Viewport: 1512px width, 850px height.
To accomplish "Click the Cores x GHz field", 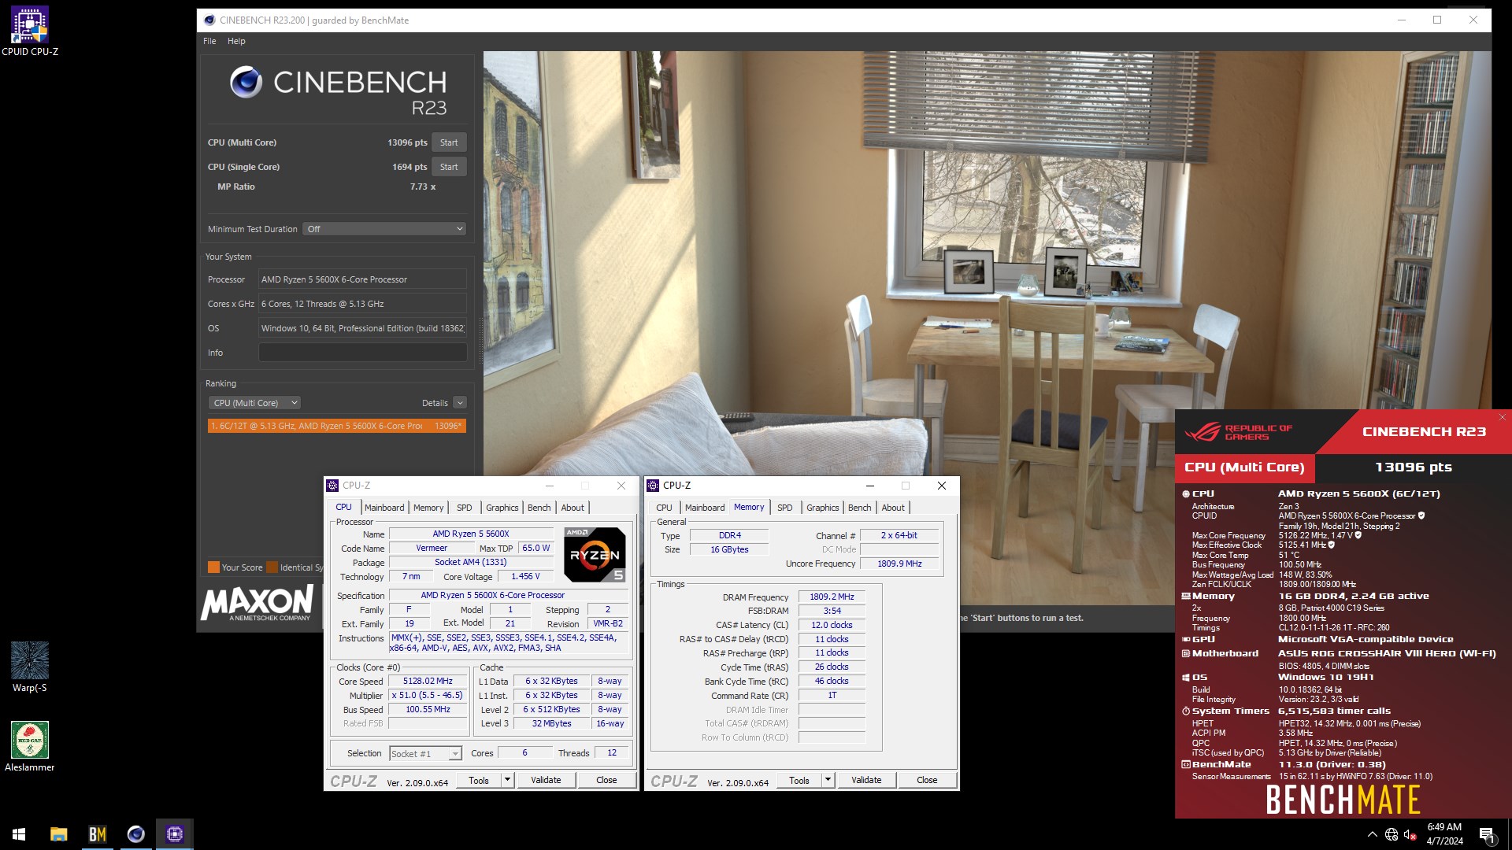I will (362, 304).
